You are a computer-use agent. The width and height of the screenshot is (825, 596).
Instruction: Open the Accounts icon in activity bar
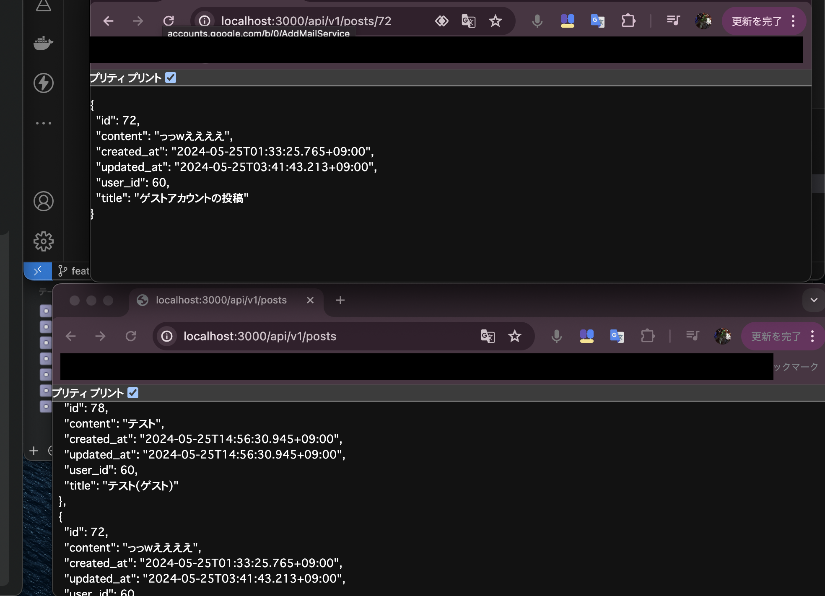pos(43,201)
